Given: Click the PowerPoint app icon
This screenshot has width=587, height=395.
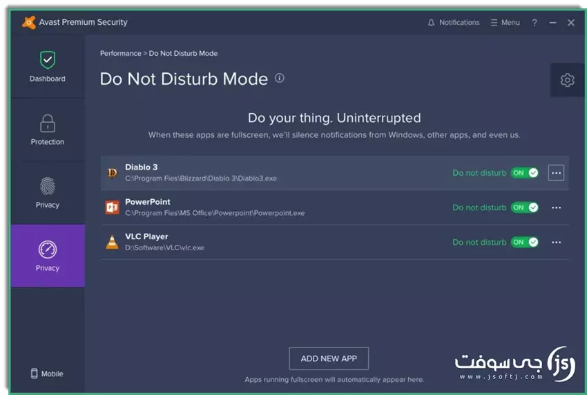Looking at the screenshot, I should [x=112, y=207].
